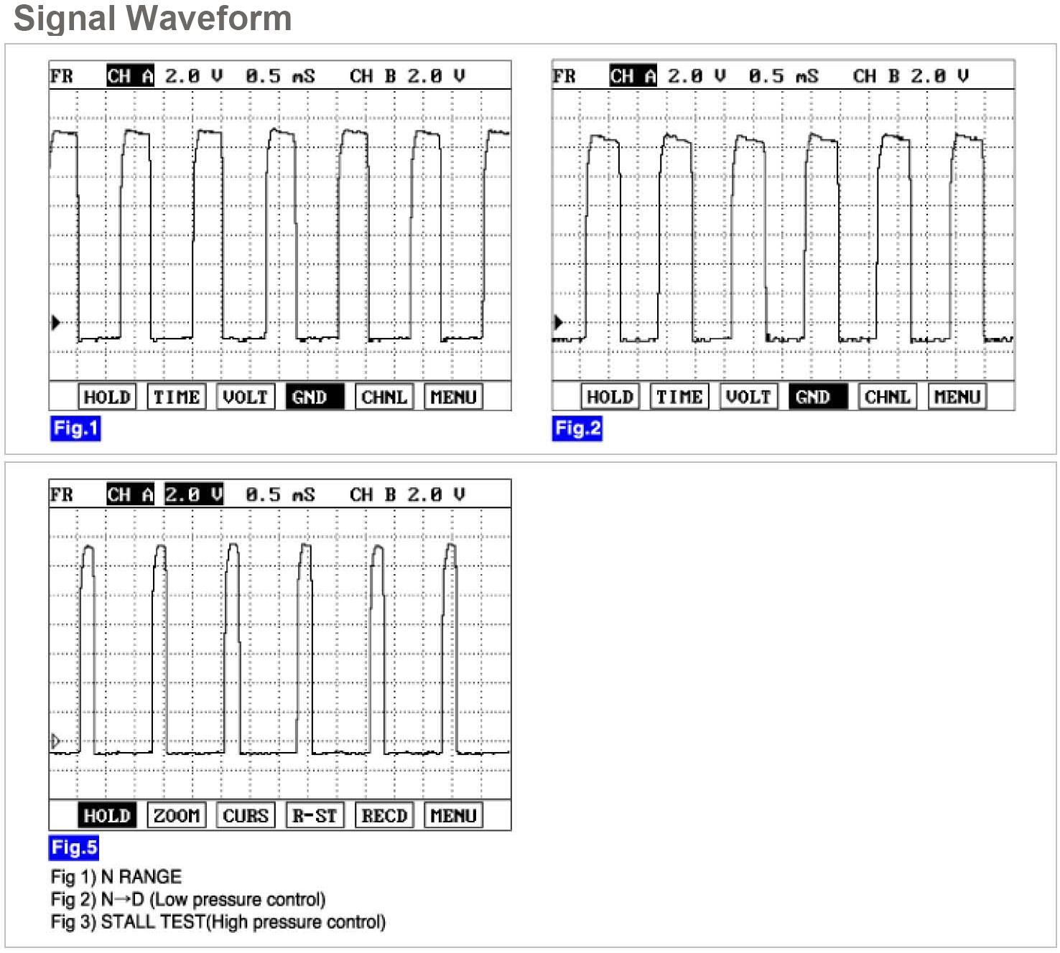Click the blue Fig.2 label

point(577,428)
